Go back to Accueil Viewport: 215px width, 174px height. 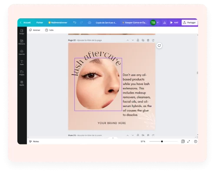(x=25, y=23)
